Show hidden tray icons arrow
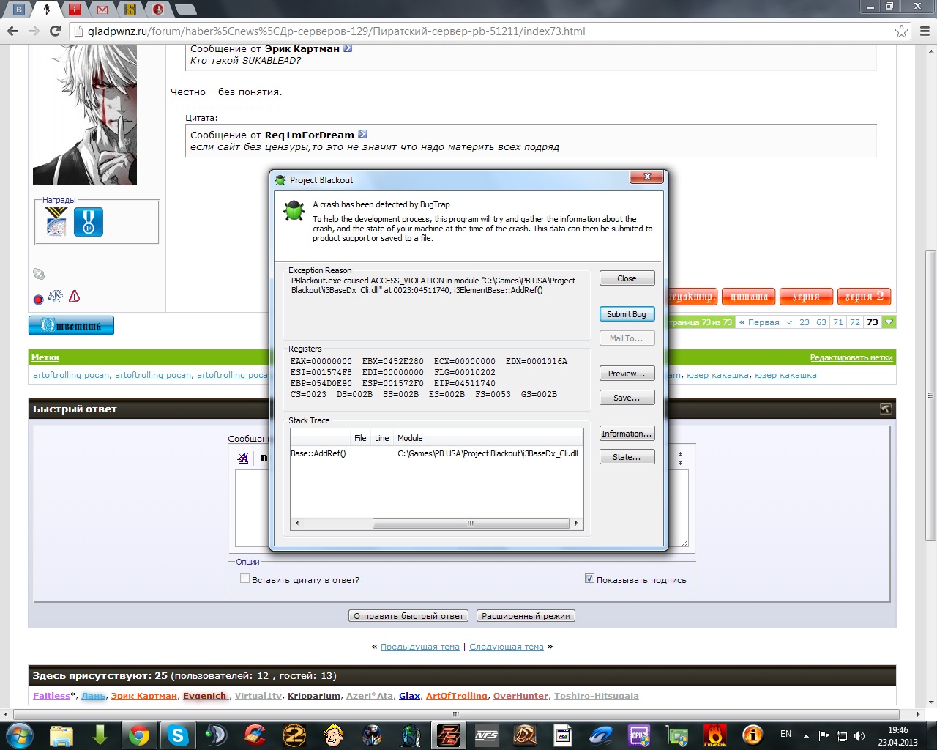Screen dimensions: 937x750 click(x=806, y=735)
